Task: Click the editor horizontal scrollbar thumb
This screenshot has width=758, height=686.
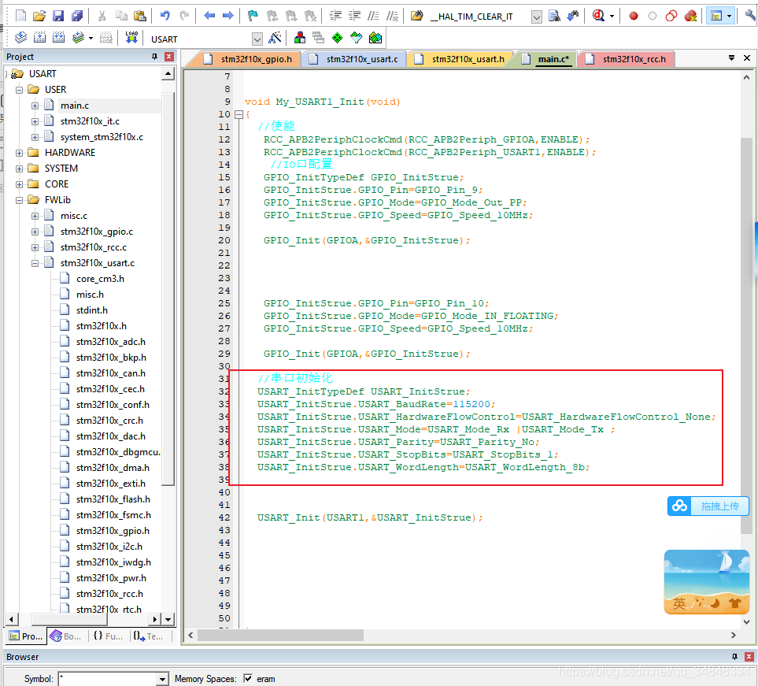Action: coord(280,635)
